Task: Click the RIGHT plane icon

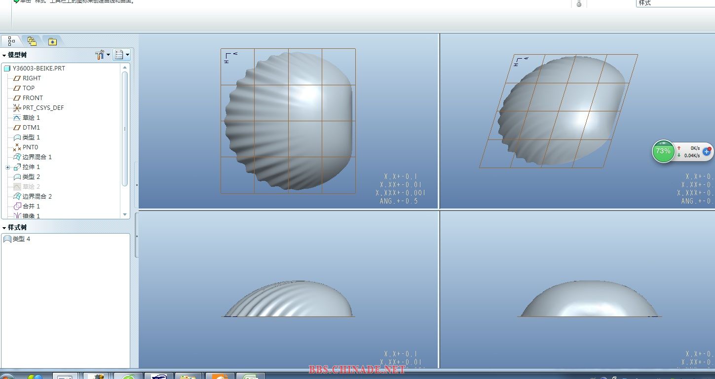Action: [17, 78]
